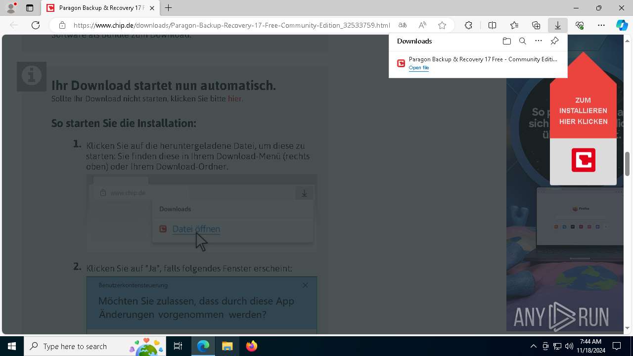Select the Paragon Backup & Recovery download entry

(478, 63)
